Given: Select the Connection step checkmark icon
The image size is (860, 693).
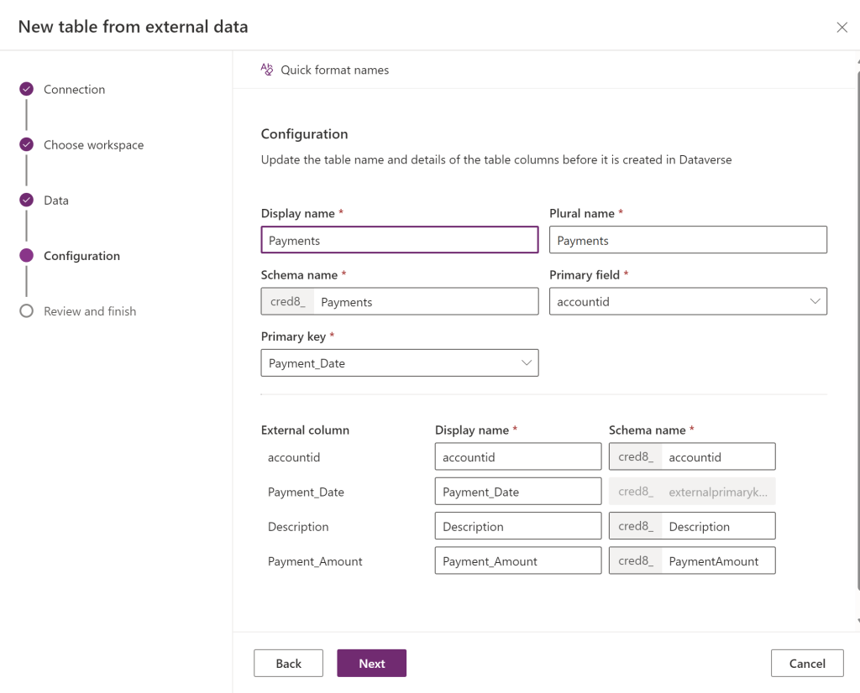Looking at the screenshot, I should click(27, 89).
